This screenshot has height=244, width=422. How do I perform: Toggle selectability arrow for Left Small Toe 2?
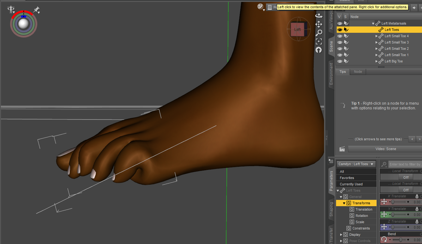coord(346,49)
